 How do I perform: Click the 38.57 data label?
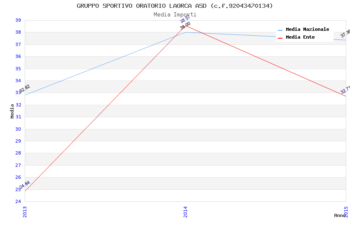click(x=185, y=19)
